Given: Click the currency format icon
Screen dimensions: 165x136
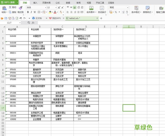Looking at the screenshot, I should 111,12.
